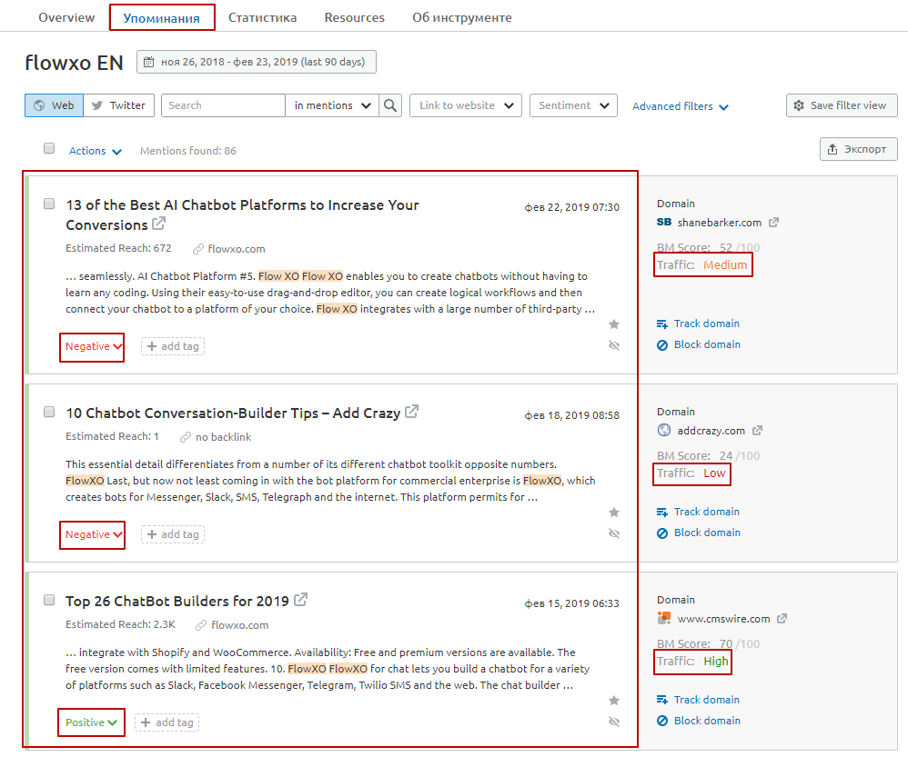This screenshot has width=908, height=757.
Task: Click the Экспорт button
Action: 859,149
